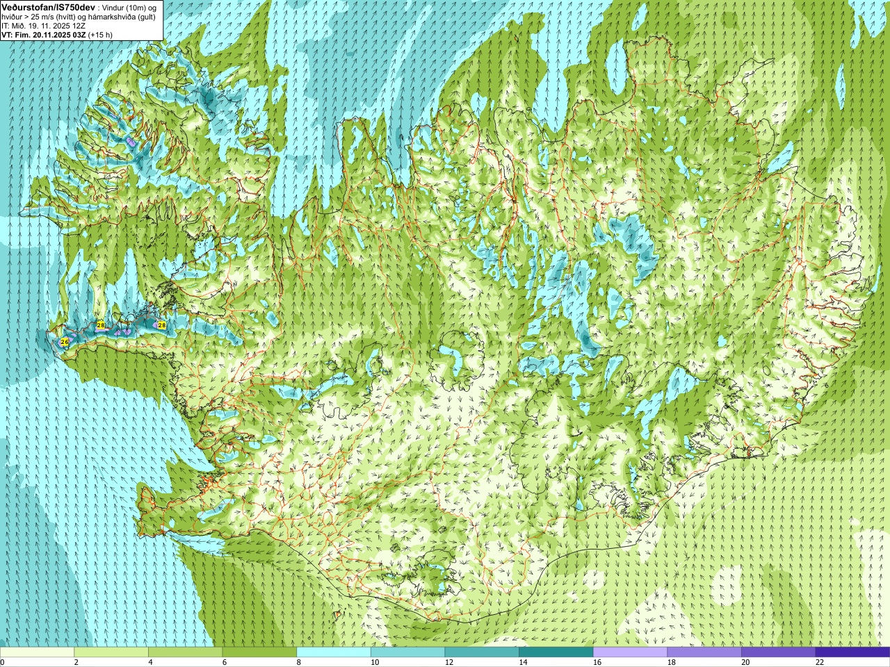Screen dimensions: 890x667
Task: Select the lavender 16–18 legend swatch
Action: 631,652
